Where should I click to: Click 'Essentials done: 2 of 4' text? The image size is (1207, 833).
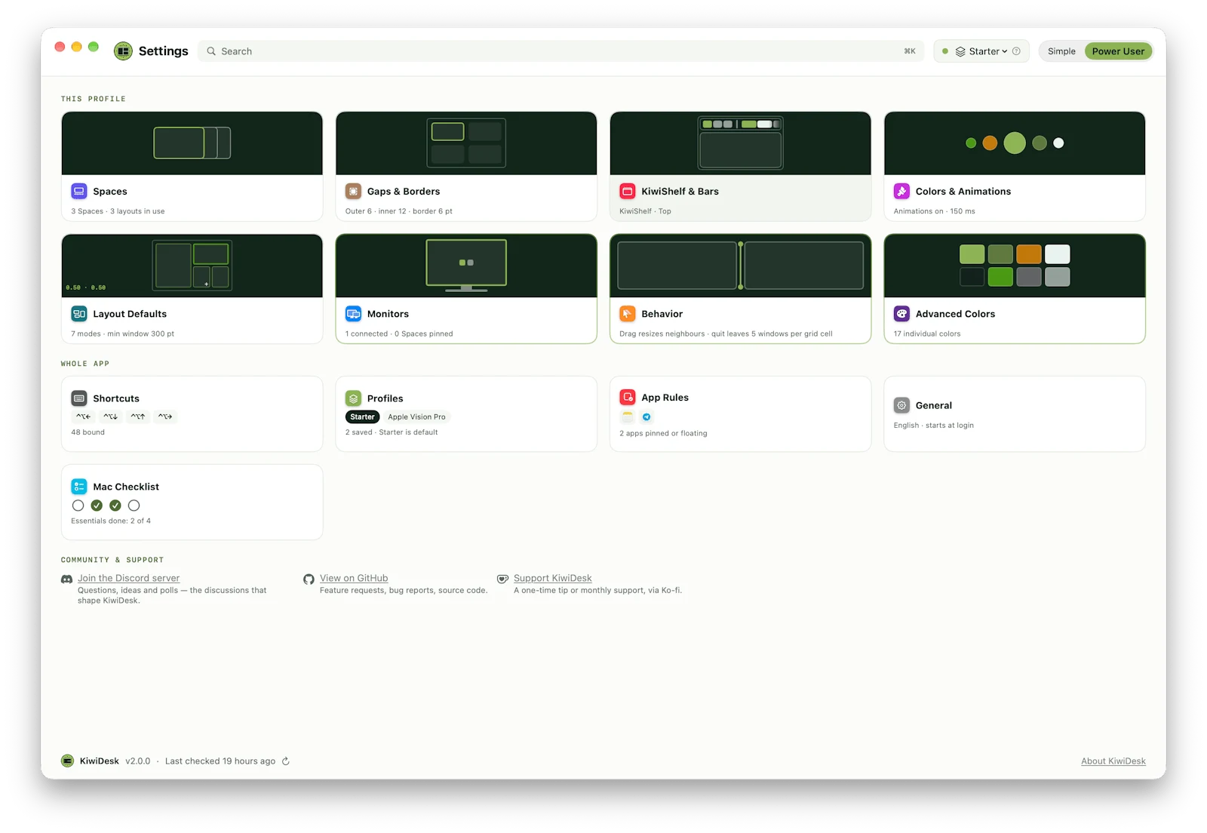pyautogui.click(x=111, y=521)
